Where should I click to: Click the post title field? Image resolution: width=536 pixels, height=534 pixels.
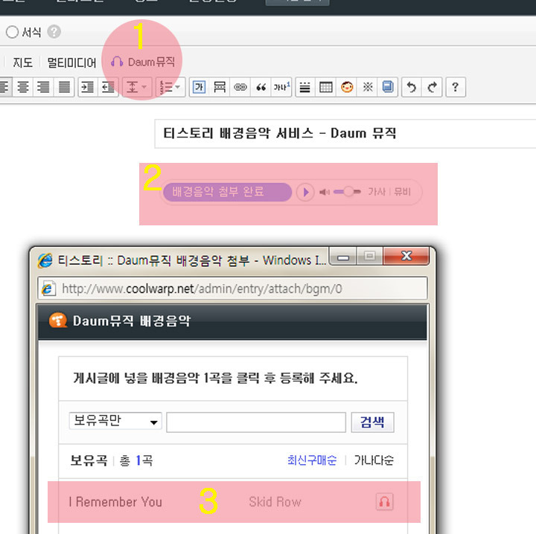click(x=345, y=134)
